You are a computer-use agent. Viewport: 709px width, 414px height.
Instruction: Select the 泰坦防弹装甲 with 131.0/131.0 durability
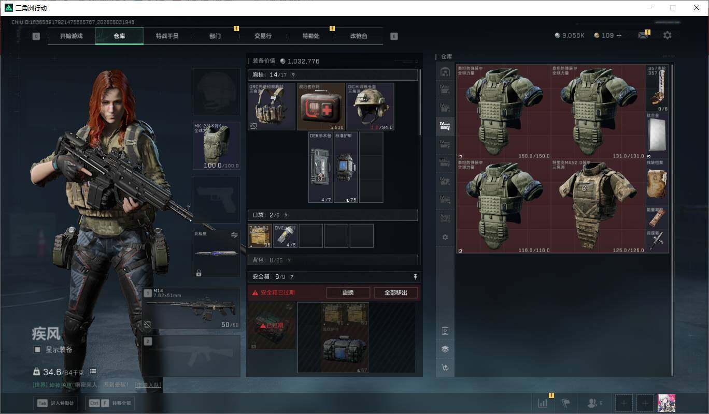[x=598, y=112]
